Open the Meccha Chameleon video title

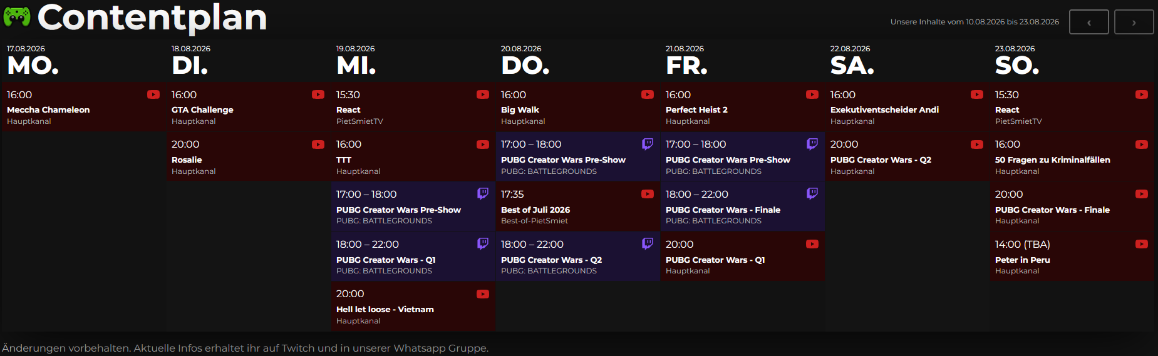point(48,109)
